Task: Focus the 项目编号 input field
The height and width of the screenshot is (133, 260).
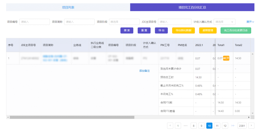Action: 35,22
